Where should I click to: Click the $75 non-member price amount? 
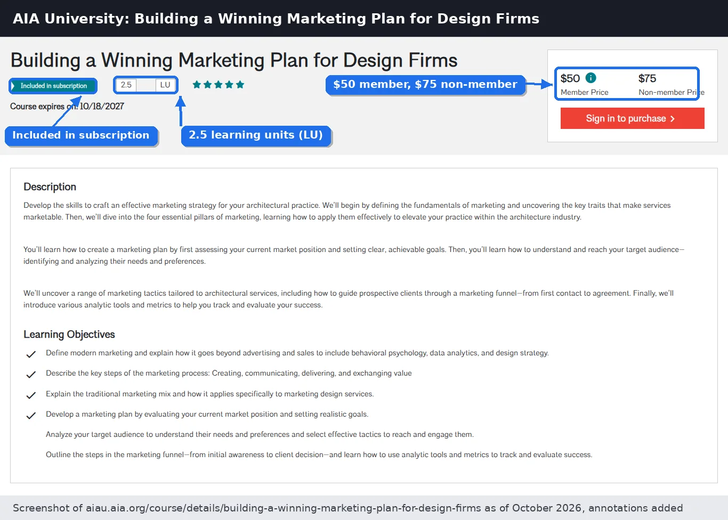[647, 78]
